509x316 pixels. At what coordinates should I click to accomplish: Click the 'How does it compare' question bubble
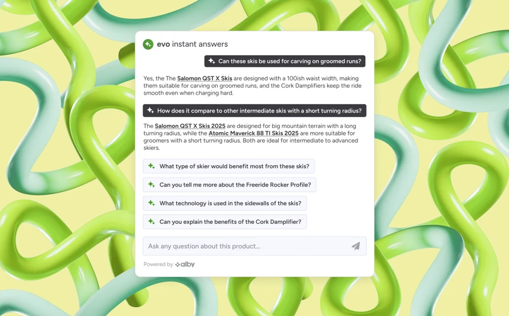254,111
